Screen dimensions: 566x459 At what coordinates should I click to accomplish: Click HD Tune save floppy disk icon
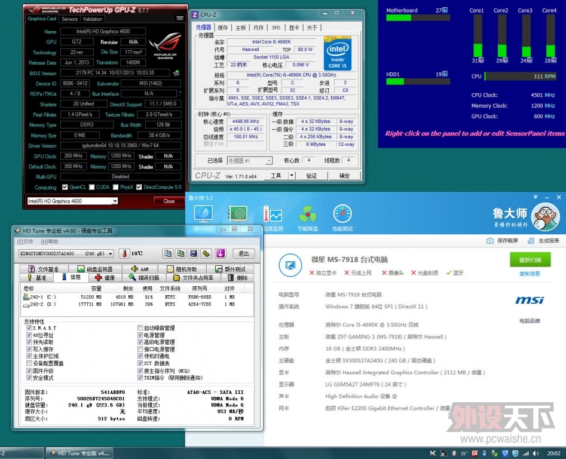[x=194, y=253]
